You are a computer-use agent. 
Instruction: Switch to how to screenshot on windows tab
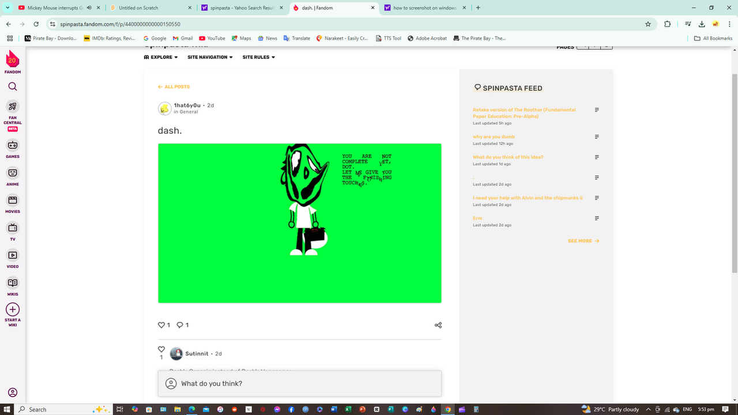pos(425,7)
